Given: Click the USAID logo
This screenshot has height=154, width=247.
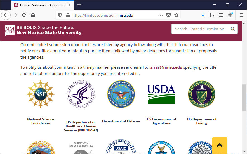Looking at the screenshot, I should [121, 146].
